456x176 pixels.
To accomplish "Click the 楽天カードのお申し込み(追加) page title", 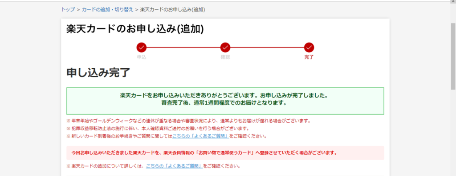I will click(x=135, y=29).
